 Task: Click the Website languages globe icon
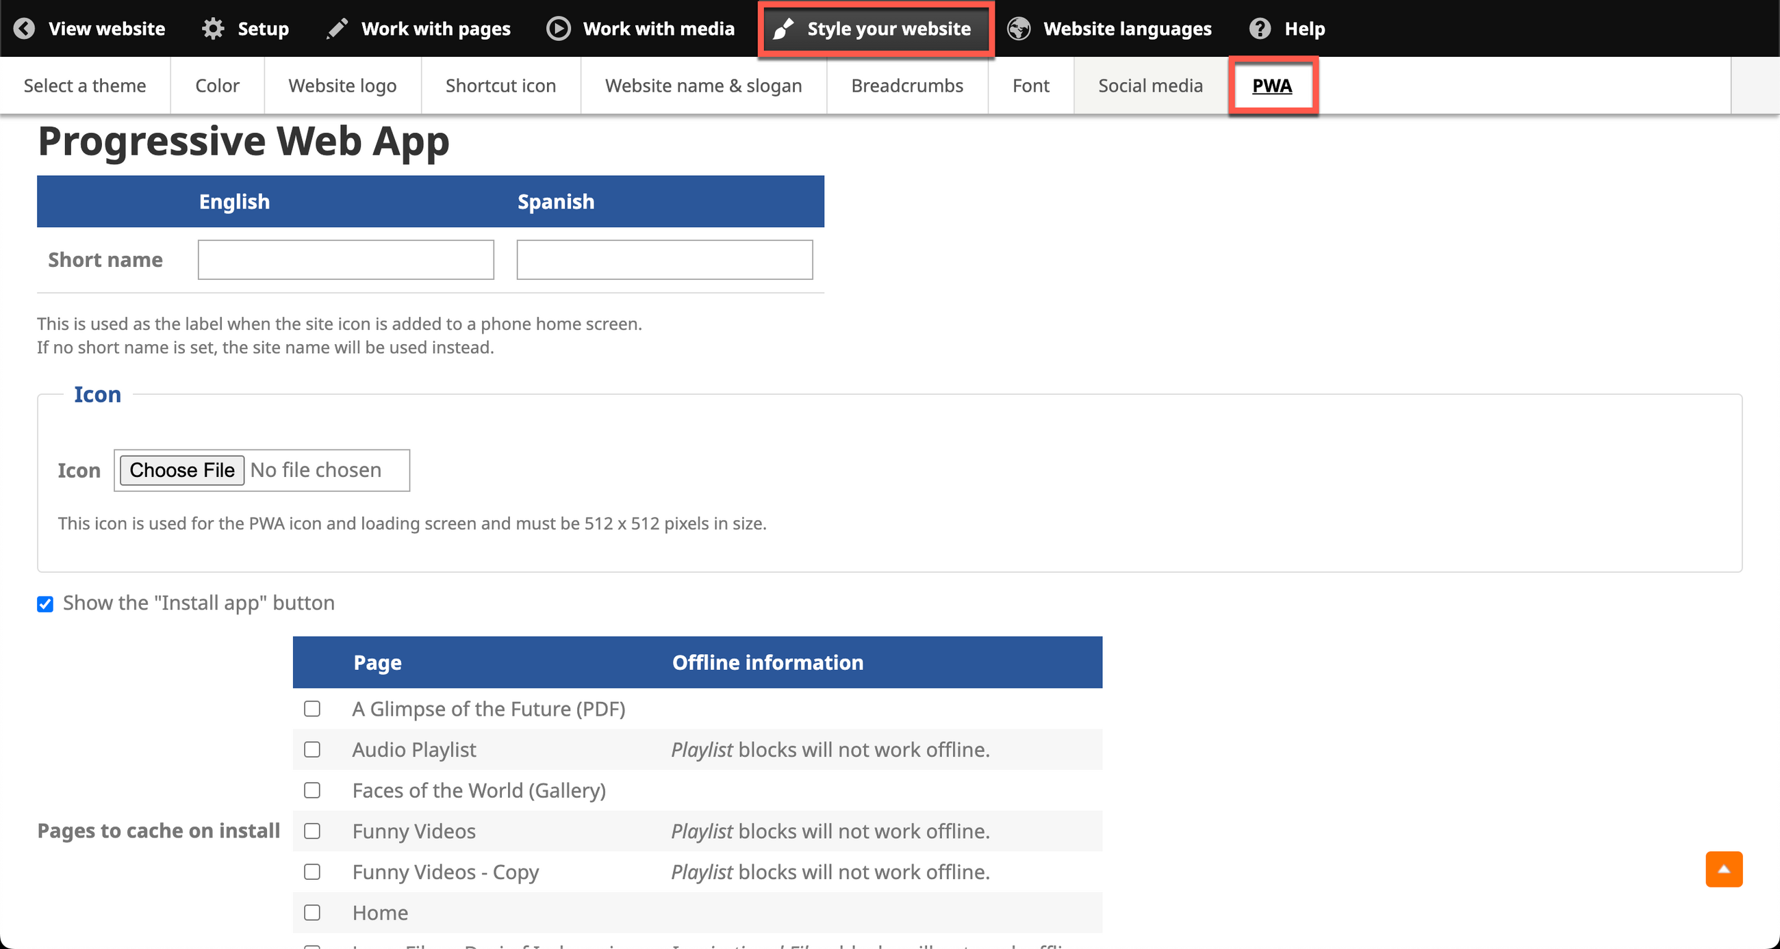1019,28
